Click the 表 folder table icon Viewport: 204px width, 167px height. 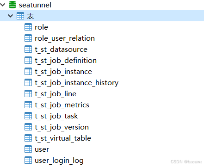[x=20, y=16]
